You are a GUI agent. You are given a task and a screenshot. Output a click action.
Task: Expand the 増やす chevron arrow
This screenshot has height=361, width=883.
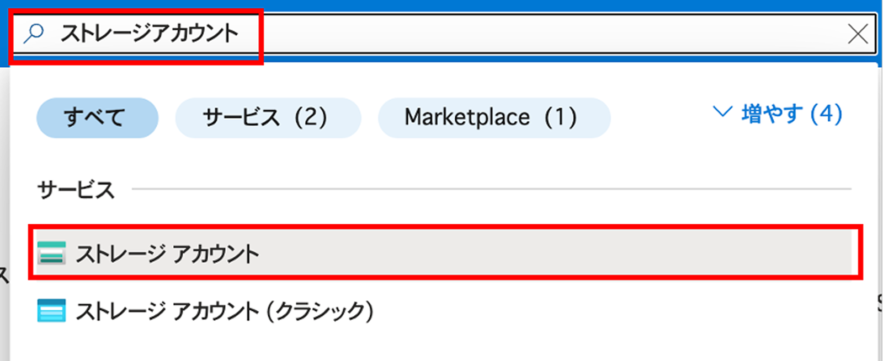pyautogui.click(x=722, y=112)
